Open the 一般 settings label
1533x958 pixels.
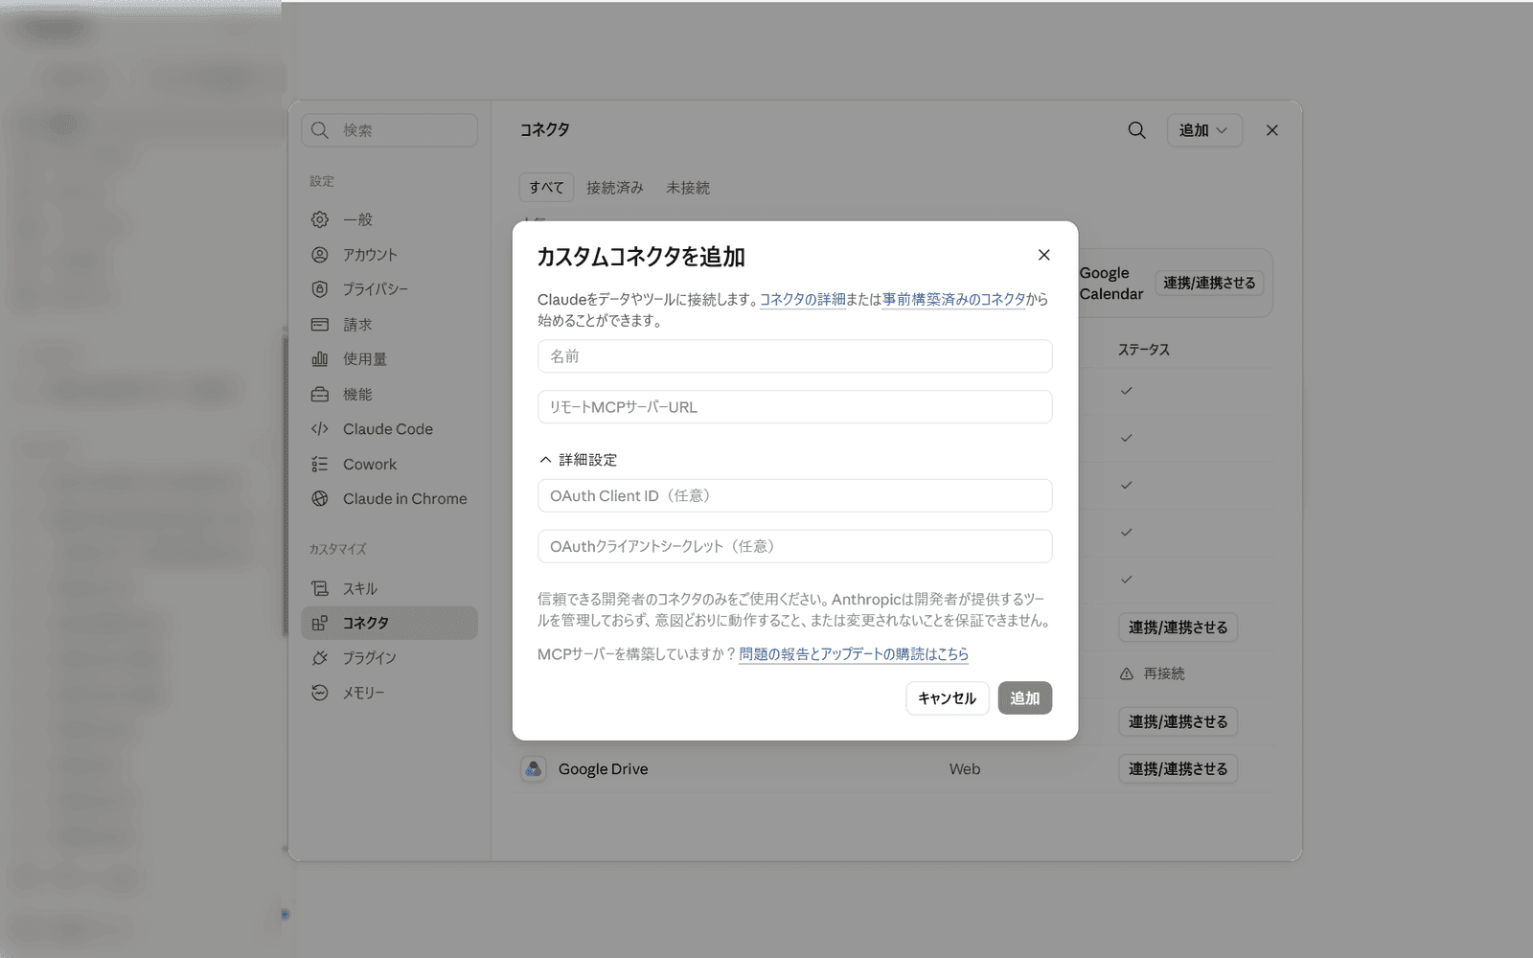[x=357, y=219]
